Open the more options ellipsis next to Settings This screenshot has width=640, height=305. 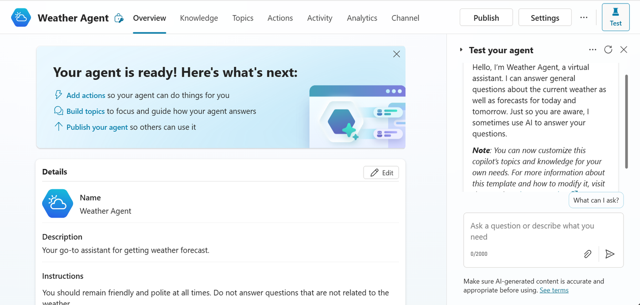584,18
